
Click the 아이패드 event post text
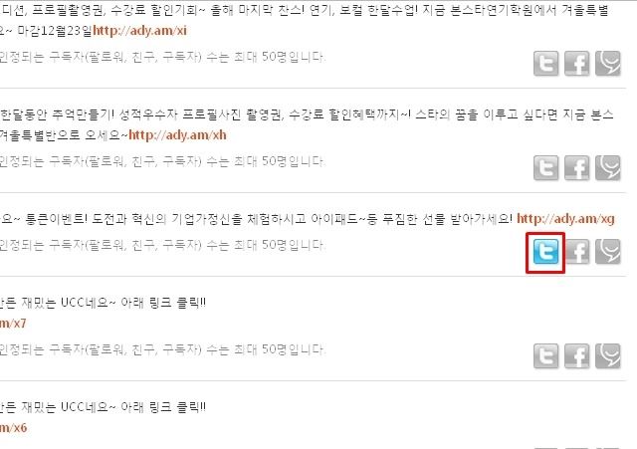coord(256,219)
